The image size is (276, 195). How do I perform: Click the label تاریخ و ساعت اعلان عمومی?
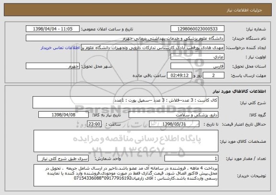click(107, 29)
